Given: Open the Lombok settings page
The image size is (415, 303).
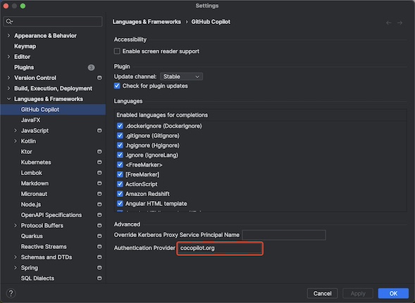Looking at the screenshot, I should [32, 173].
